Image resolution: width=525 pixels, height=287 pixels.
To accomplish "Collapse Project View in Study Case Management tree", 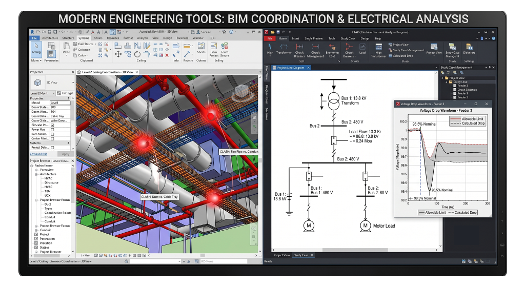I will [x=442, y=78].
